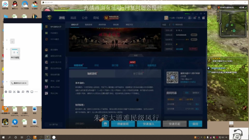Open more options ellipsis in QQ chat
Viewport: 249px width, 140px height.
click(x=36, y=92)
